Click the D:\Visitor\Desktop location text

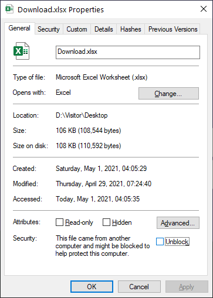click(x=82, y=115)
